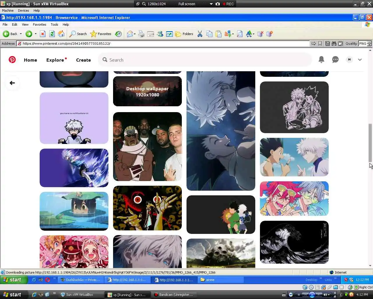The height and width of the screenshot is (299, 373).
Task: Open the black and white great wave pin
Action: coord(294,242)
